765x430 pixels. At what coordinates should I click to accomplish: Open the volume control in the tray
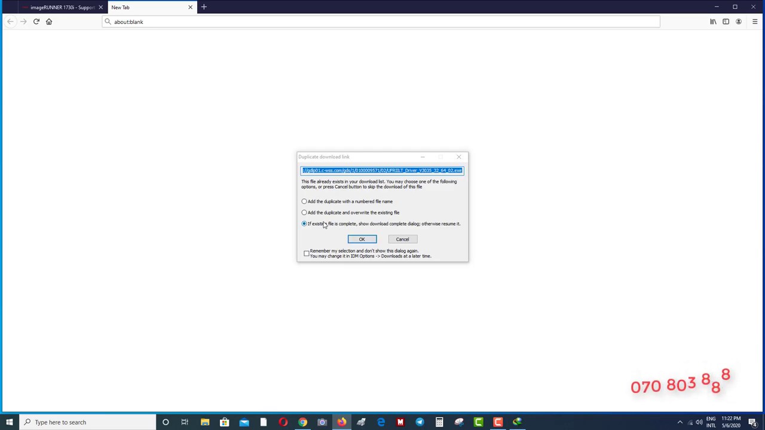click(x=699, y=422)
